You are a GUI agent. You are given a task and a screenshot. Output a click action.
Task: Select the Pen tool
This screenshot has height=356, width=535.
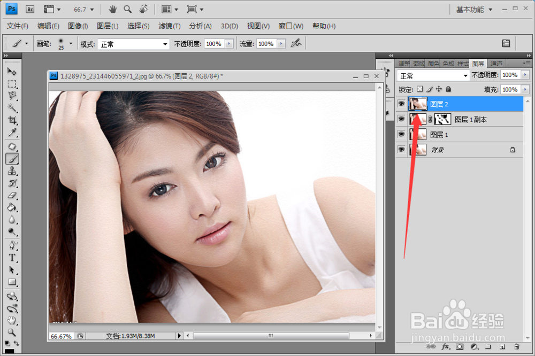pyautogui.click(x=12, y=245)
